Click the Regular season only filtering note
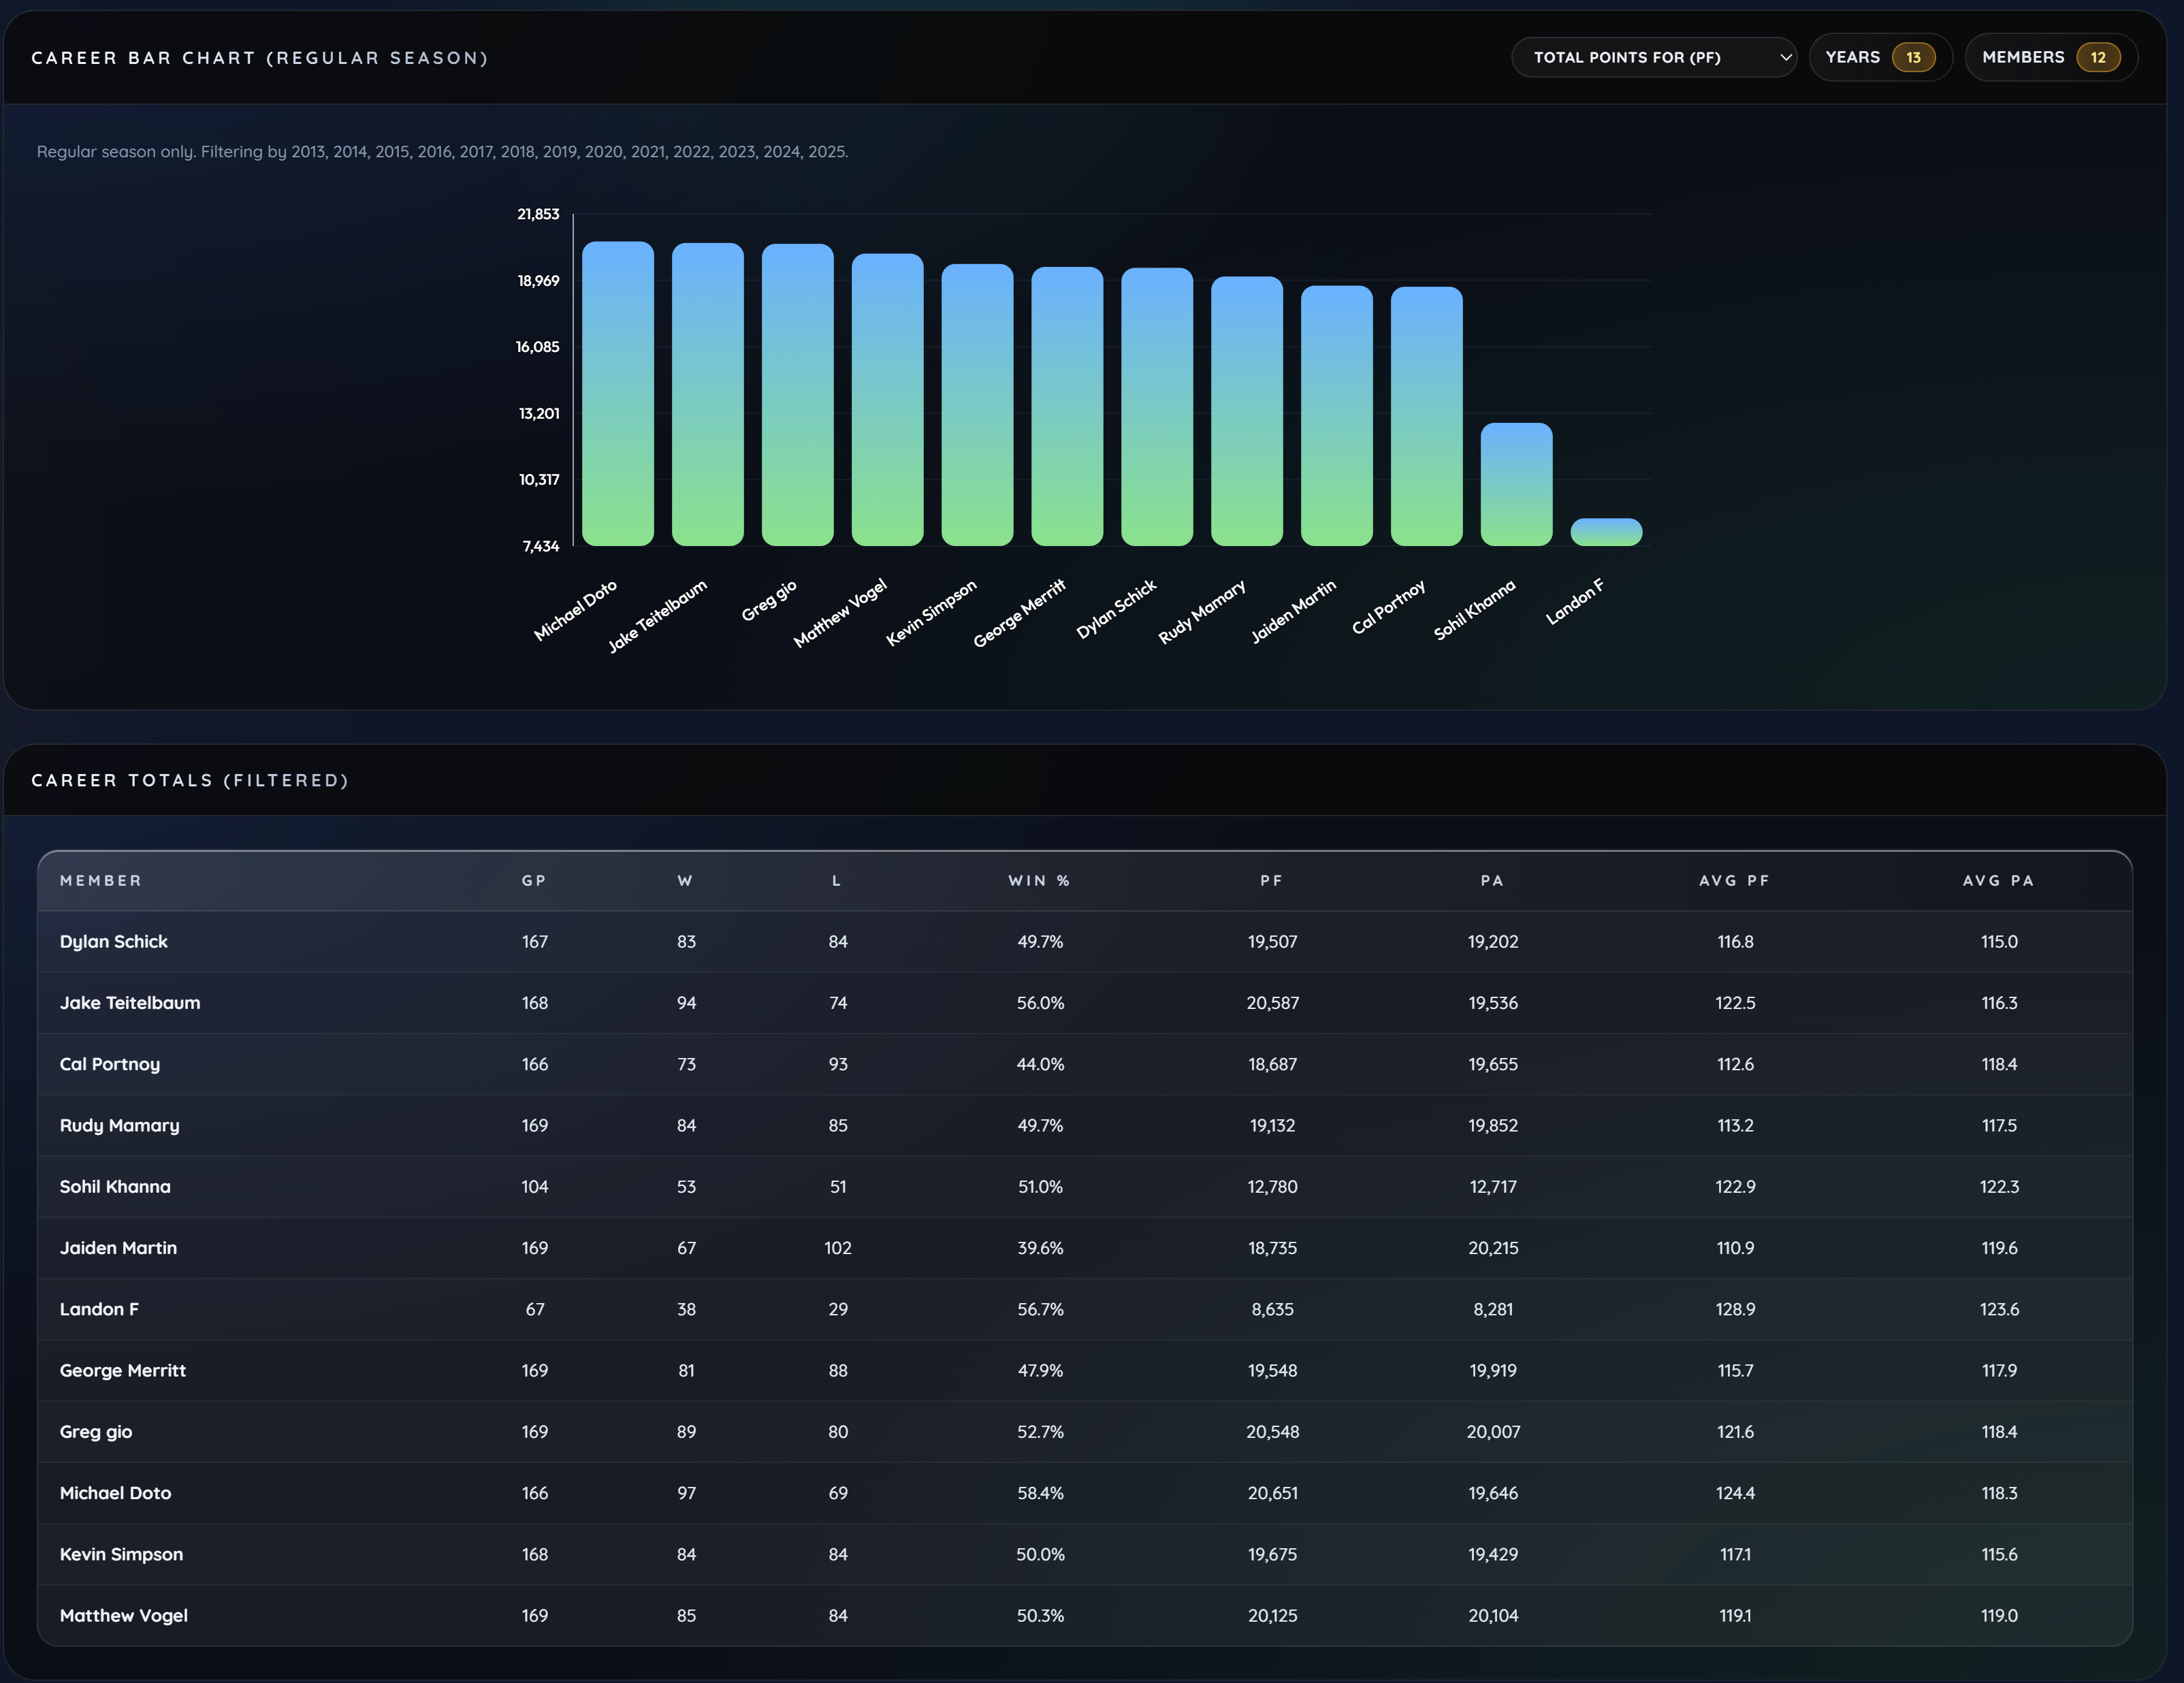 (x=442, y=152)
